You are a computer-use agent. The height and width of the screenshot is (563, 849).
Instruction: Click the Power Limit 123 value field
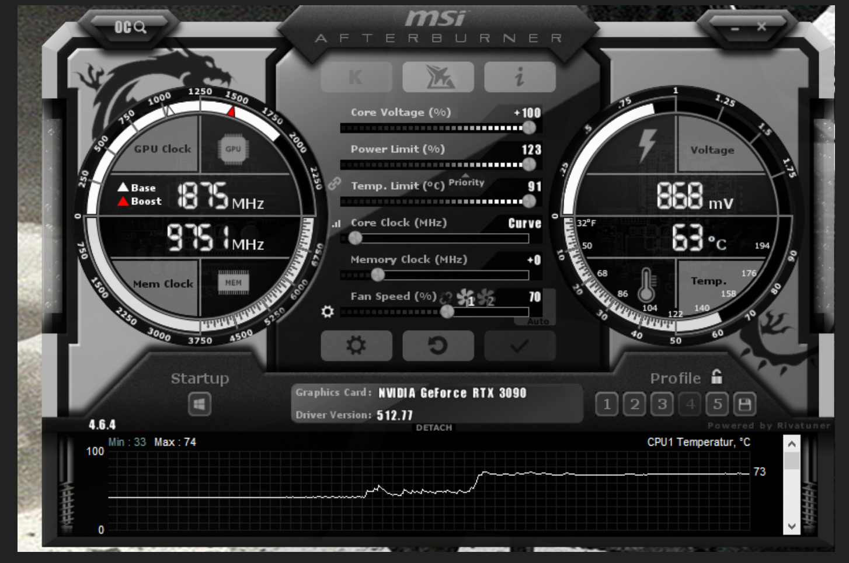[x=531, y=150]
